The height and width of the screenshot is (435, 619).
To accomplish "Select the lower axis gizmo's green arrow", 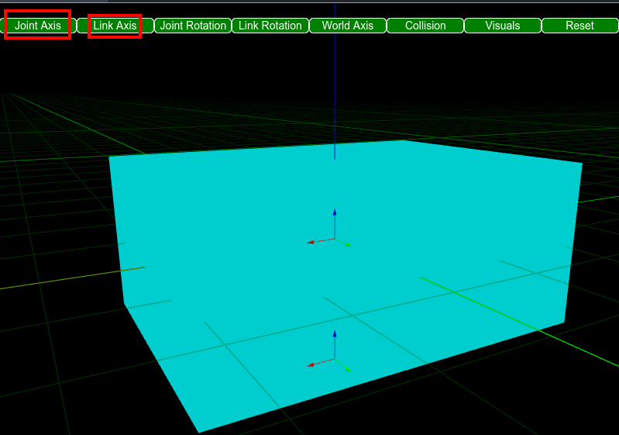I will tap(347, 369).
